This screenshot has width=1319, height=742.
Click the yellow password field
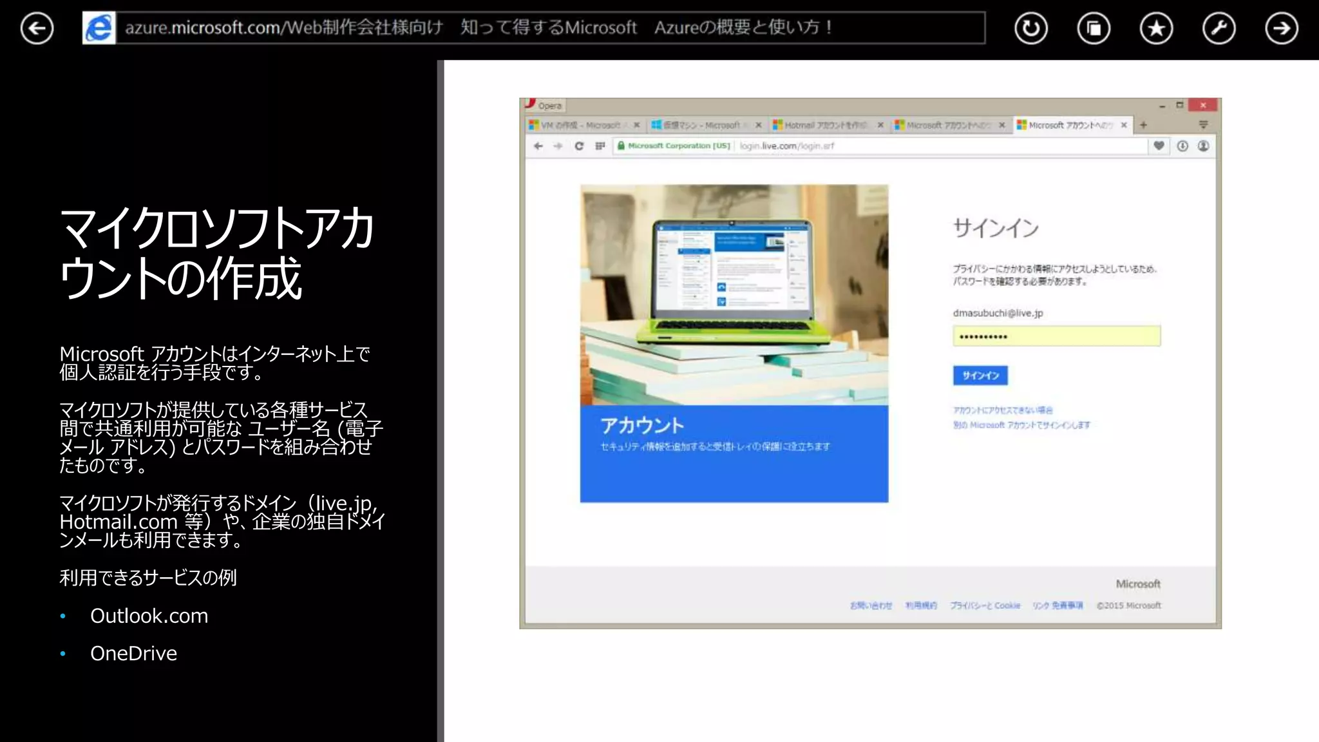(1057, 336)
